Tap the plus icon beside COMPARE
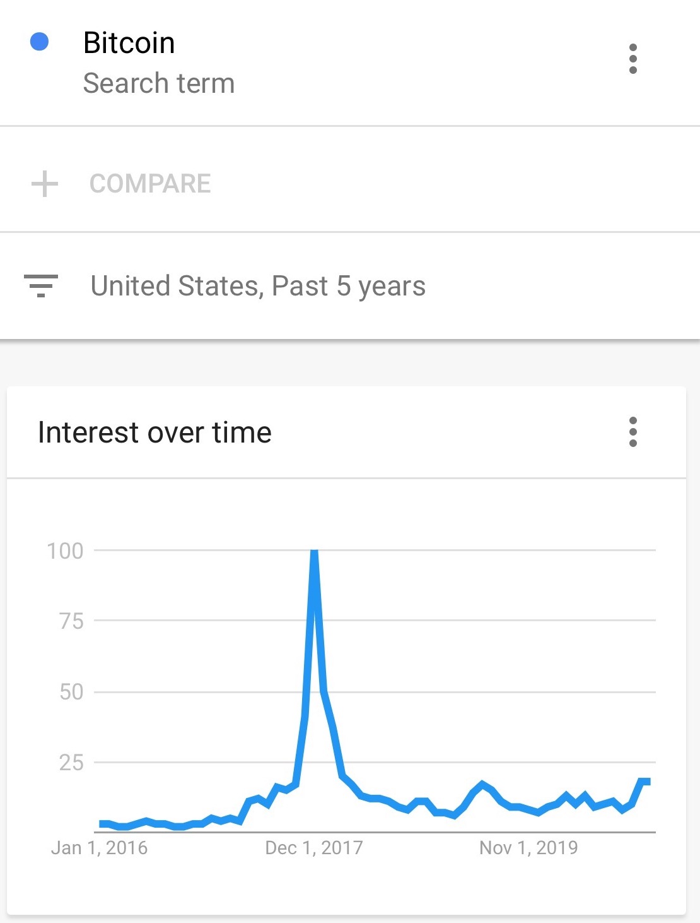The image size is (700, 923). pos(45,184)
